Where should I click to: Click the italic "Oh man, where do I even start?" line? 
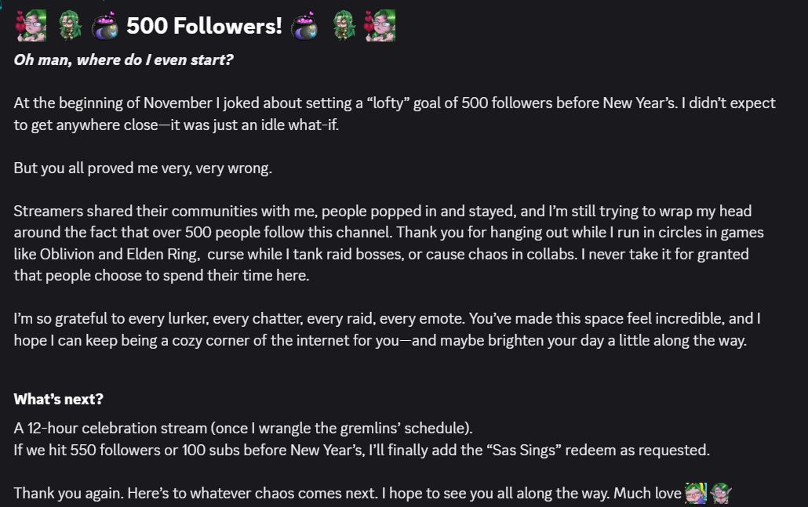tap(123, 60)
